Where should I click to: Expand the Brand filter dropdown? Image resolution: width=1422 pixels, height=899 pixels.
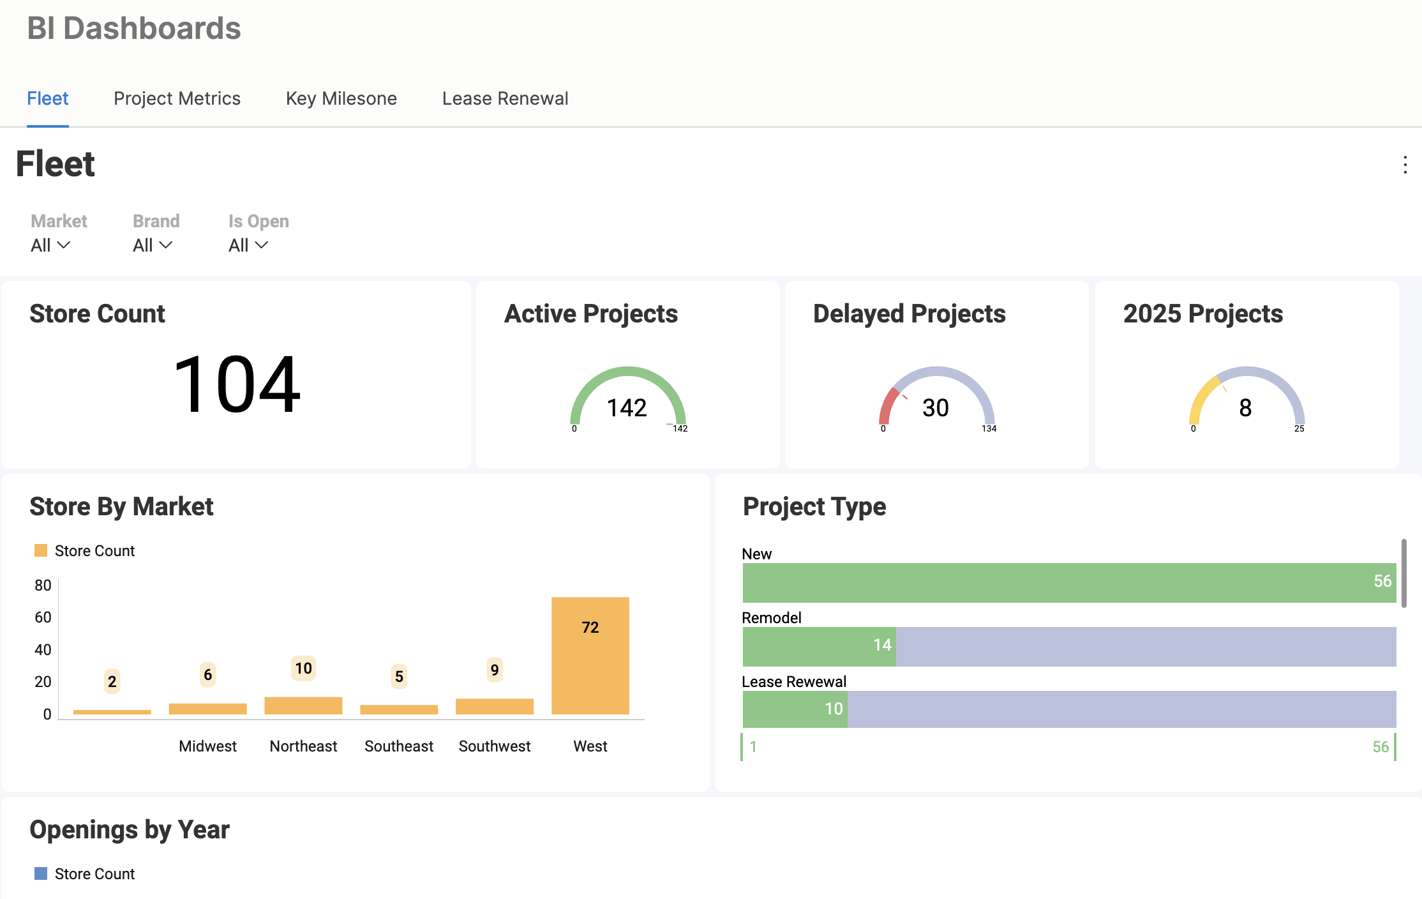pos(153,245)
